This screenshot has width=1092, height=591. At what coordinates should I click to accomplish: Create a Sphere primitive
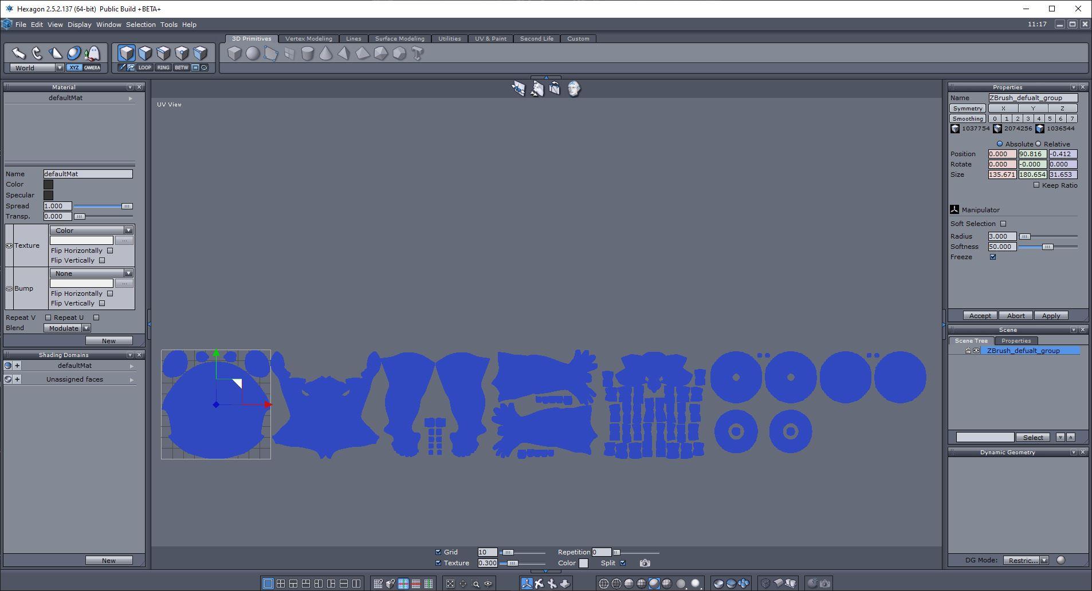click(252, 53)
